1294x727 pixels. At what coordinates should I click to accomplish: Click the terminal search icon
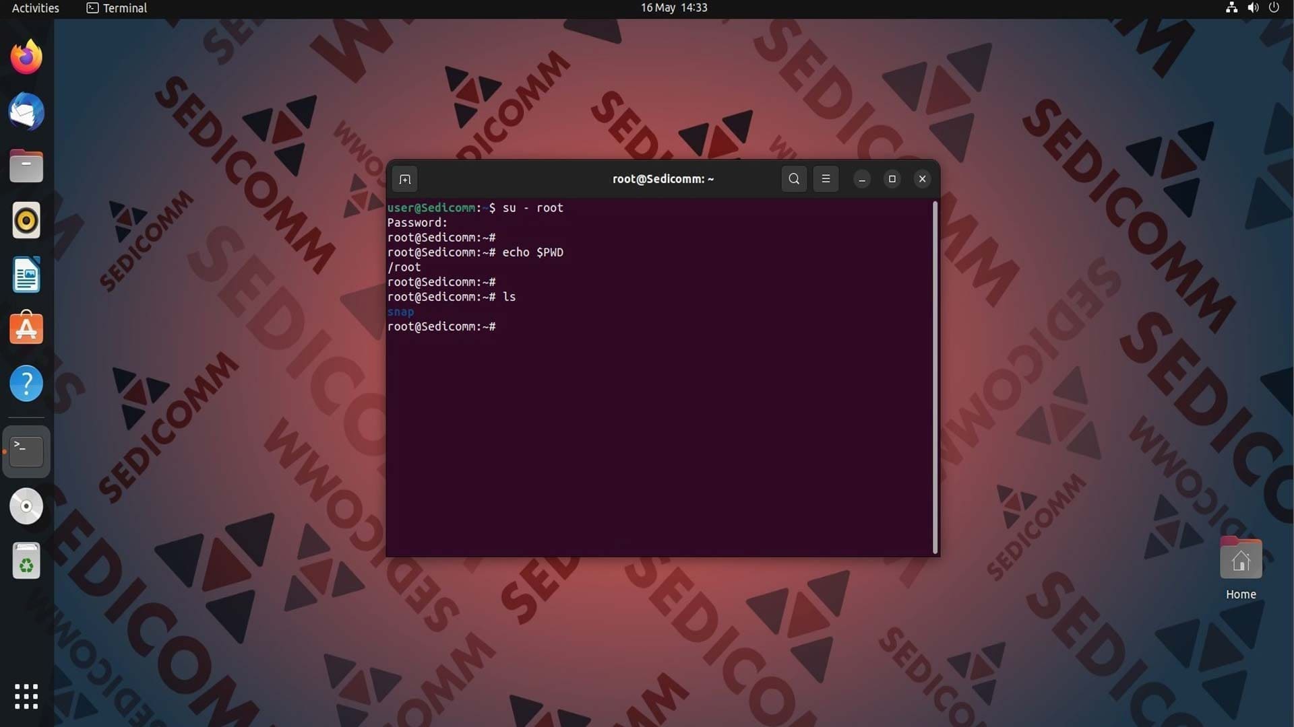pos(794,179)
